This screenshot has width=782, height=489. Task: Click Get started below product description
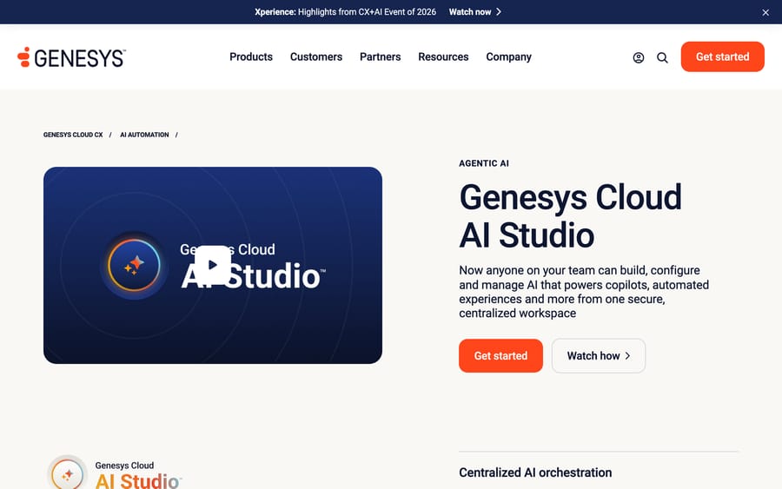click(x=500, y=356)
